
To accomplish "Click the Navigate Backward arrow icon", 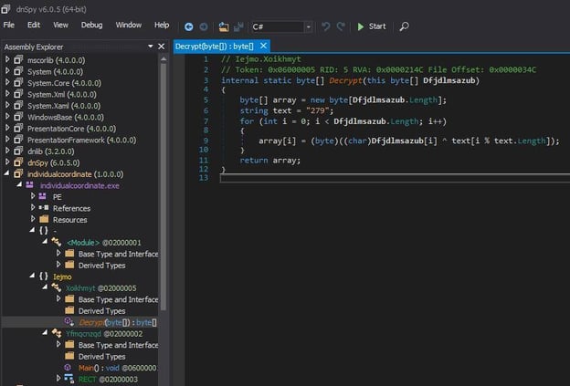I will click(x=188, y=26).
